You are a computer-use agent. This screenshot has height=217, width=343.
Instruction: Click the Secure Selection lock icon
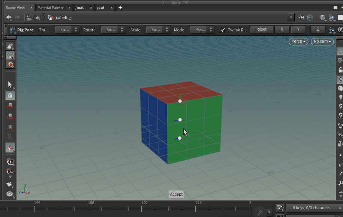(10, 96)
